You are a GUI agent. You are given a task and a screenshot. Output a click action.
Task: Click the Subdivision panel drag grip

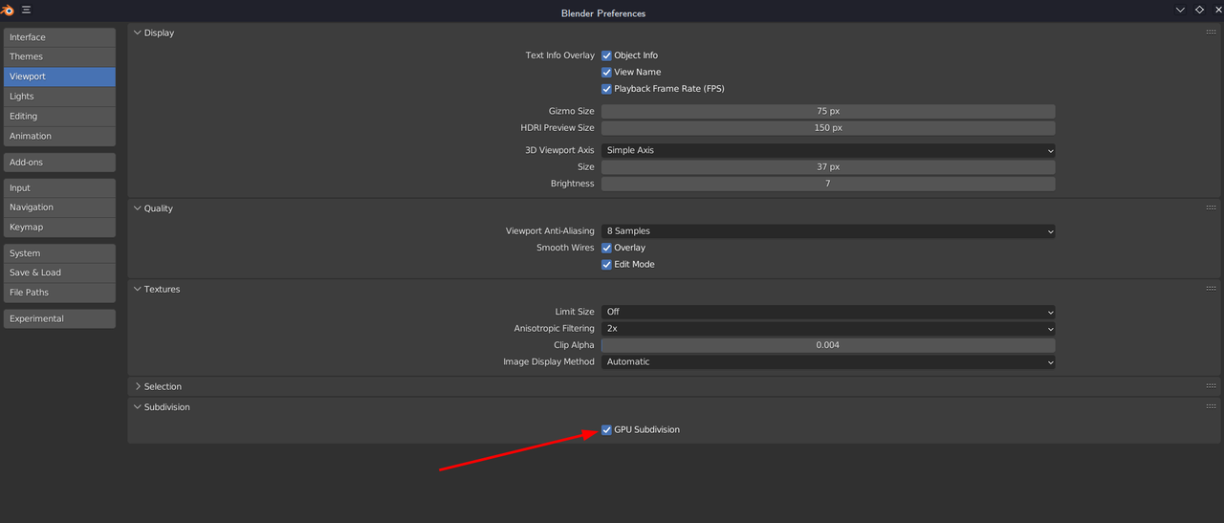tap(1211, 407)
